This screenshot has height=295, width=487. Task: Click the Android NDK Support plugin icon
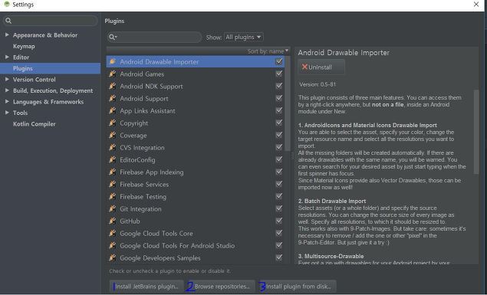point(113,86)
